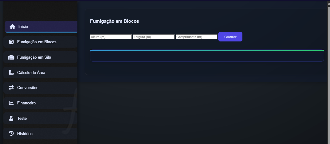Click the ruler icon for Cálculo de Área

click(11, 73)
